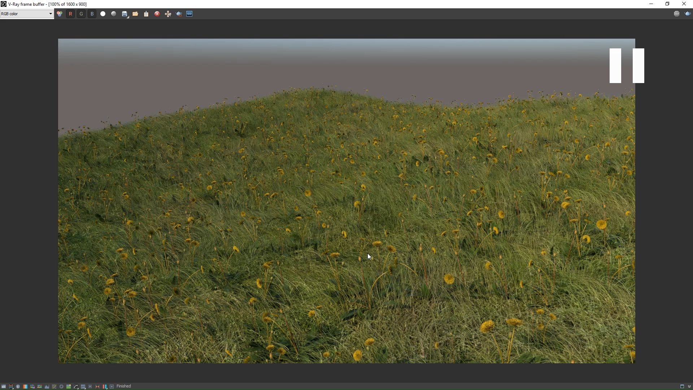The height and width of the screenshot is (390, 693).
Task: Expand the save image options arrow
Action: click(x=127, y=17)
